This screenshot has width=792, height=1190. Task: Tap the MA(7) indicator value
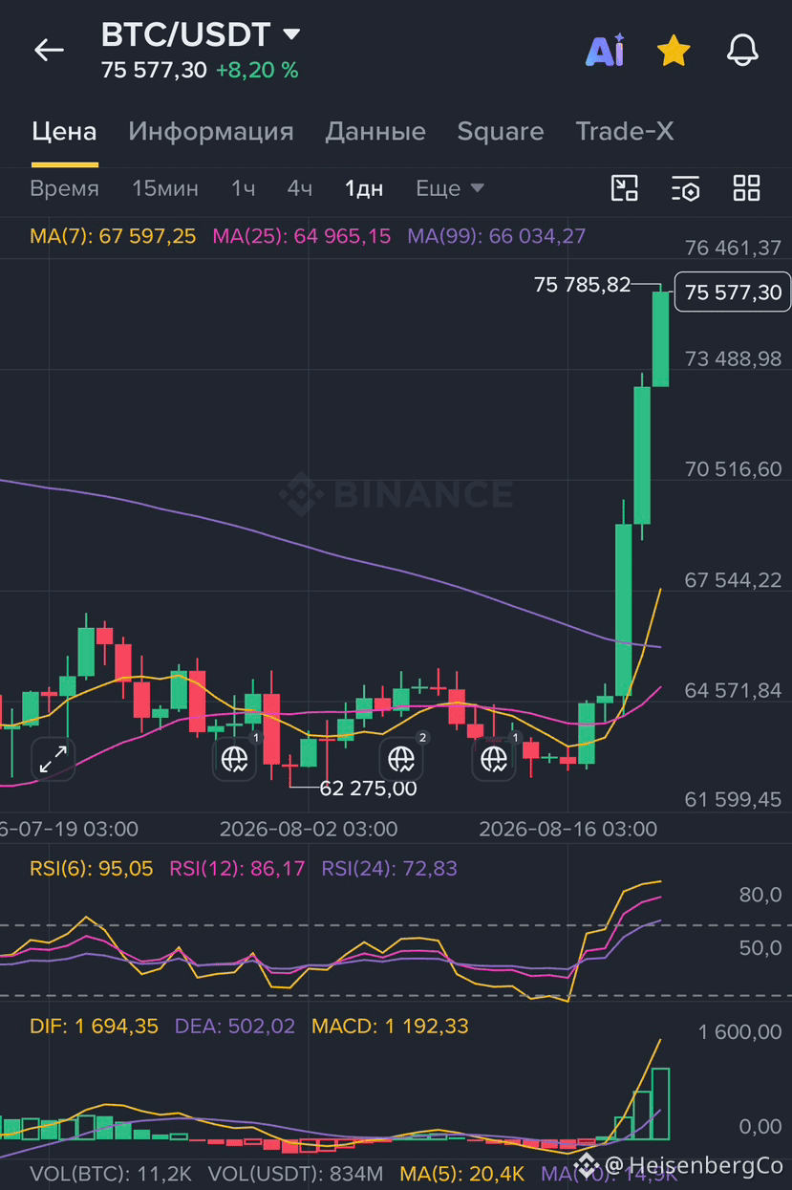113,235
